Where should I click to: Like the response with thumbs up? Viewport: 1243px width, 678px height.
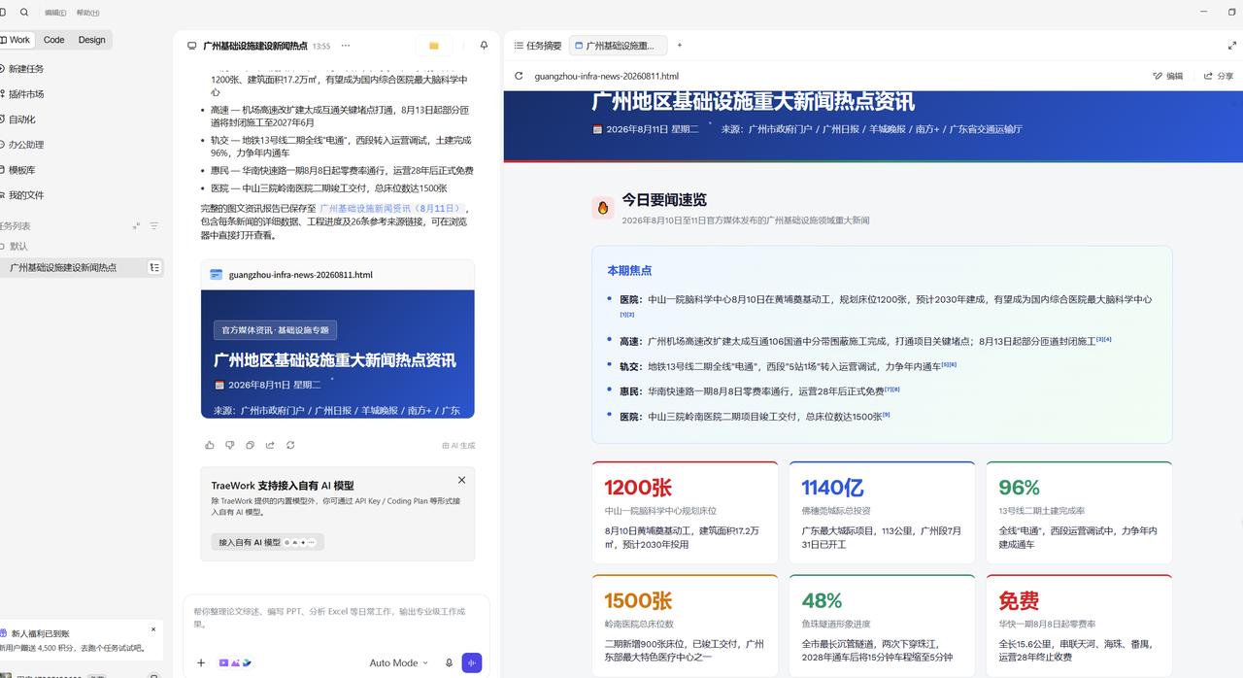[210, 445]
